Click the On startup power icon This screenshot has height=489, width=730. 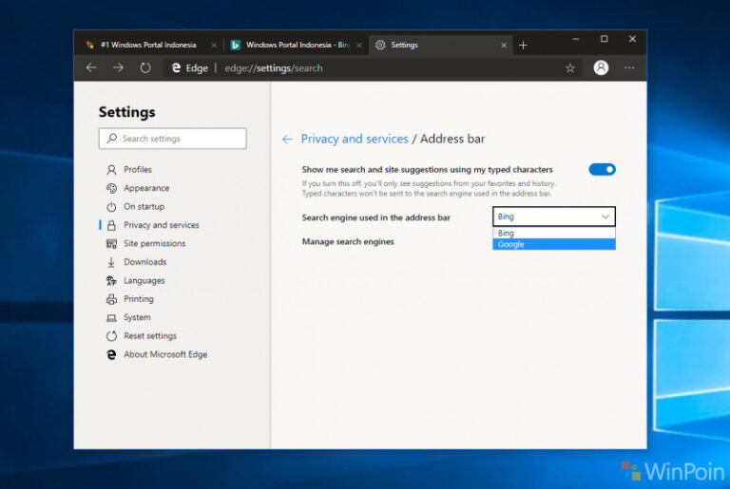click(x=111, y=207)
